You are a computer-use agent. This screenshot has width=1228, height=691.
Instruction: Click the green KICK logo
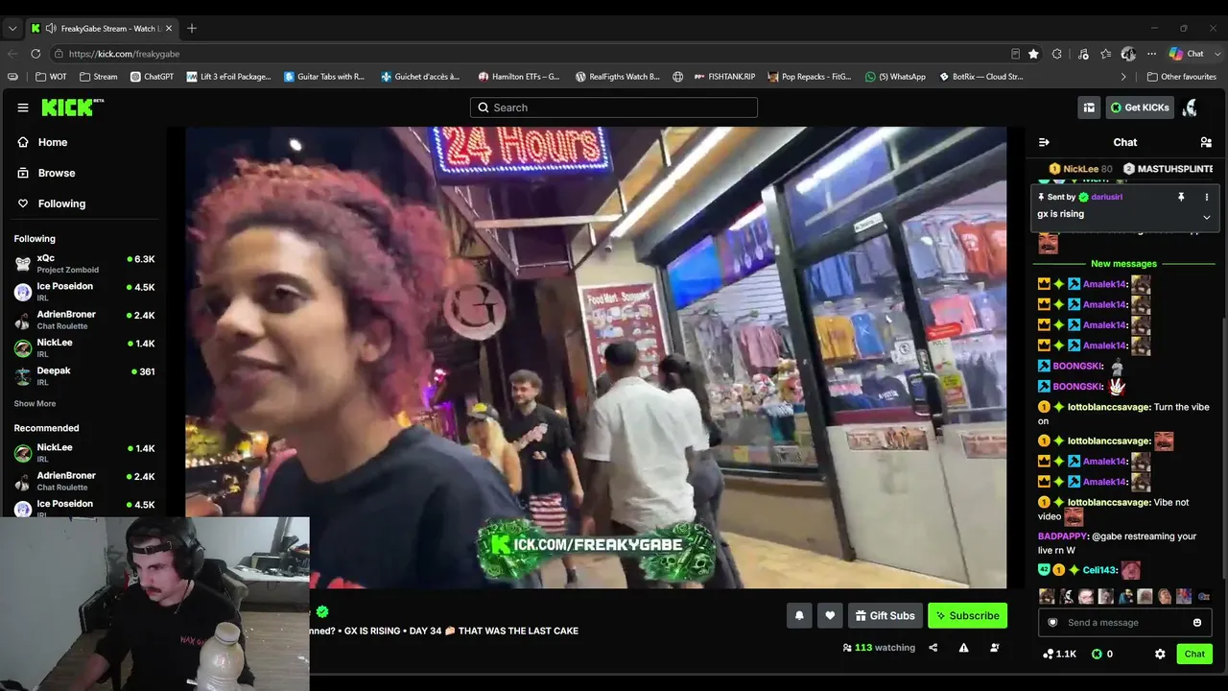pyautogui.click(x=72, y=107)
